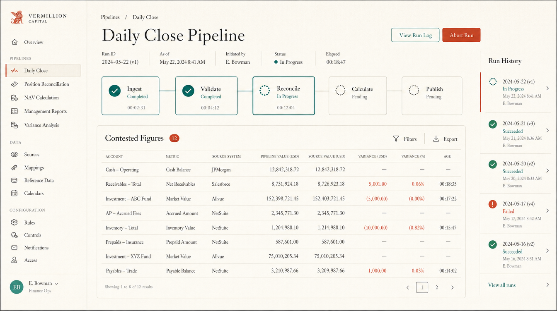Viewport: 557px width, 311px height.
Task: Open the View all runs chevron
Action: pyautogui.click(x=547, y=285)
